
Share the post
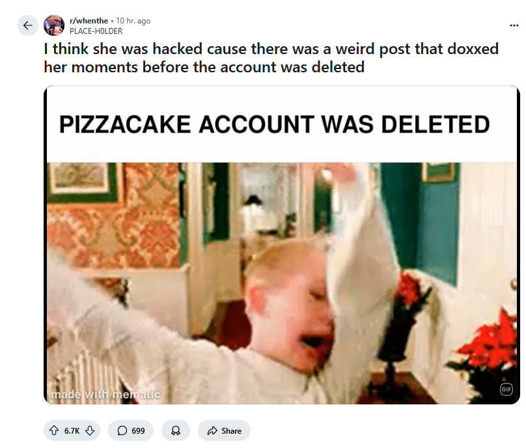(224, 430)
